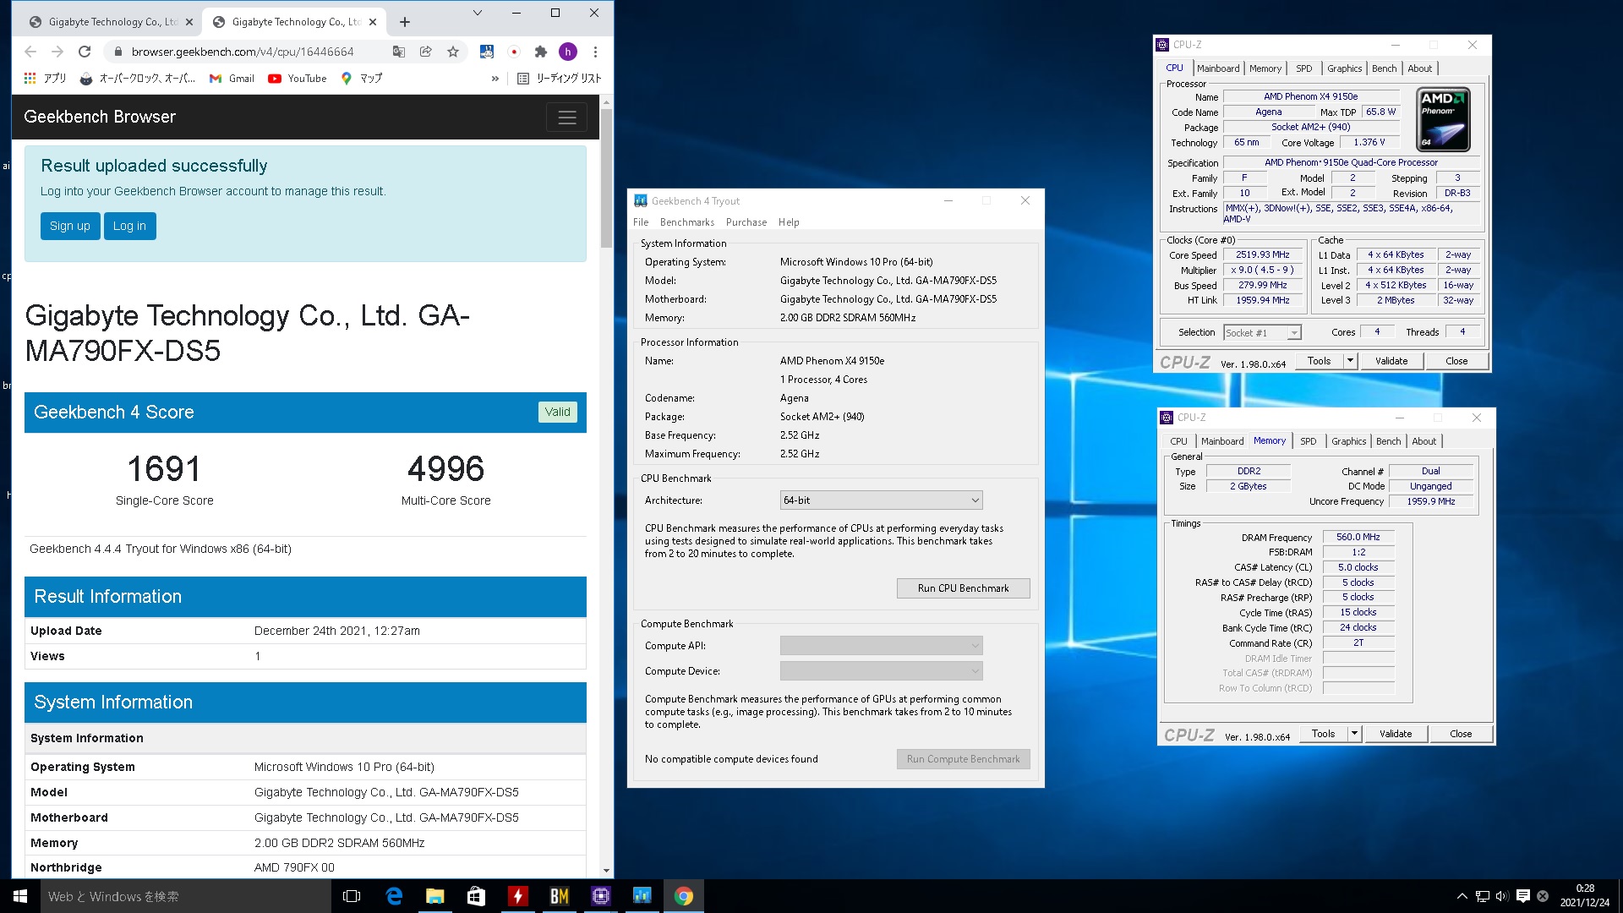Open the Architecture 64-bit dropdown
This screenshot has width=1623, height=913.
pos(881,500)
